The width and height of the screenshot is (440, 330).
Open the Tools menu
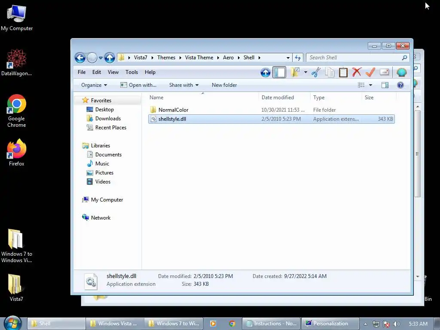pyautogui.click(x=131, y=72)
